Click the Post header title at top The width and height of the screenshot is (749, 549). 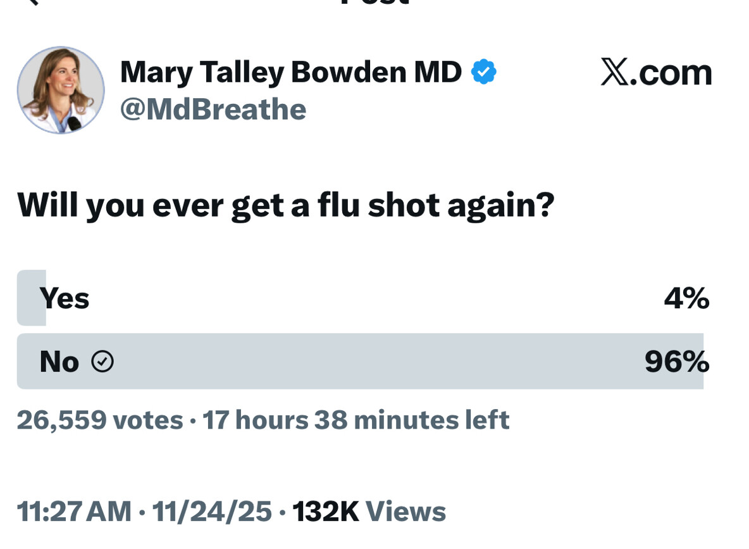[374, 3]
